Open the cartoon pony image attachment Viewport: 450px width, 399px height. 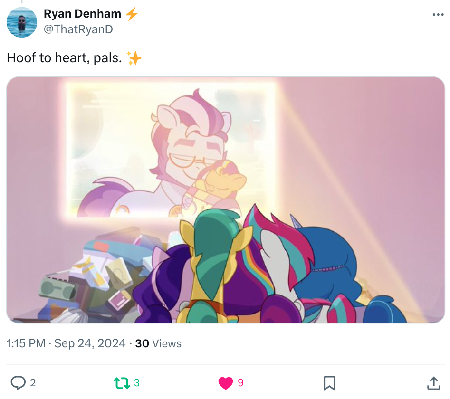226,200
